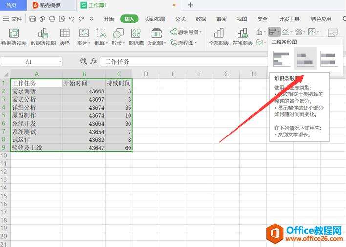Image resolution: width=346 pixels, height=247 pixels.
Task: Open 在线图表 online charts icon
Action: (x=242, y=33)
